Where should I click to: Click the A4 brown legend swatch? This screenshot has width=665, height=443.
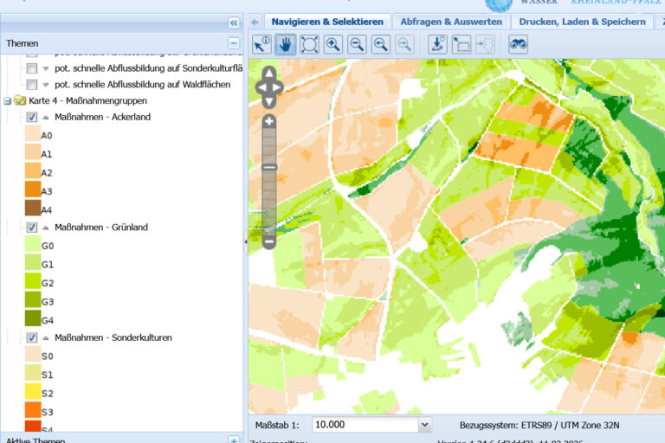point(33,208)
